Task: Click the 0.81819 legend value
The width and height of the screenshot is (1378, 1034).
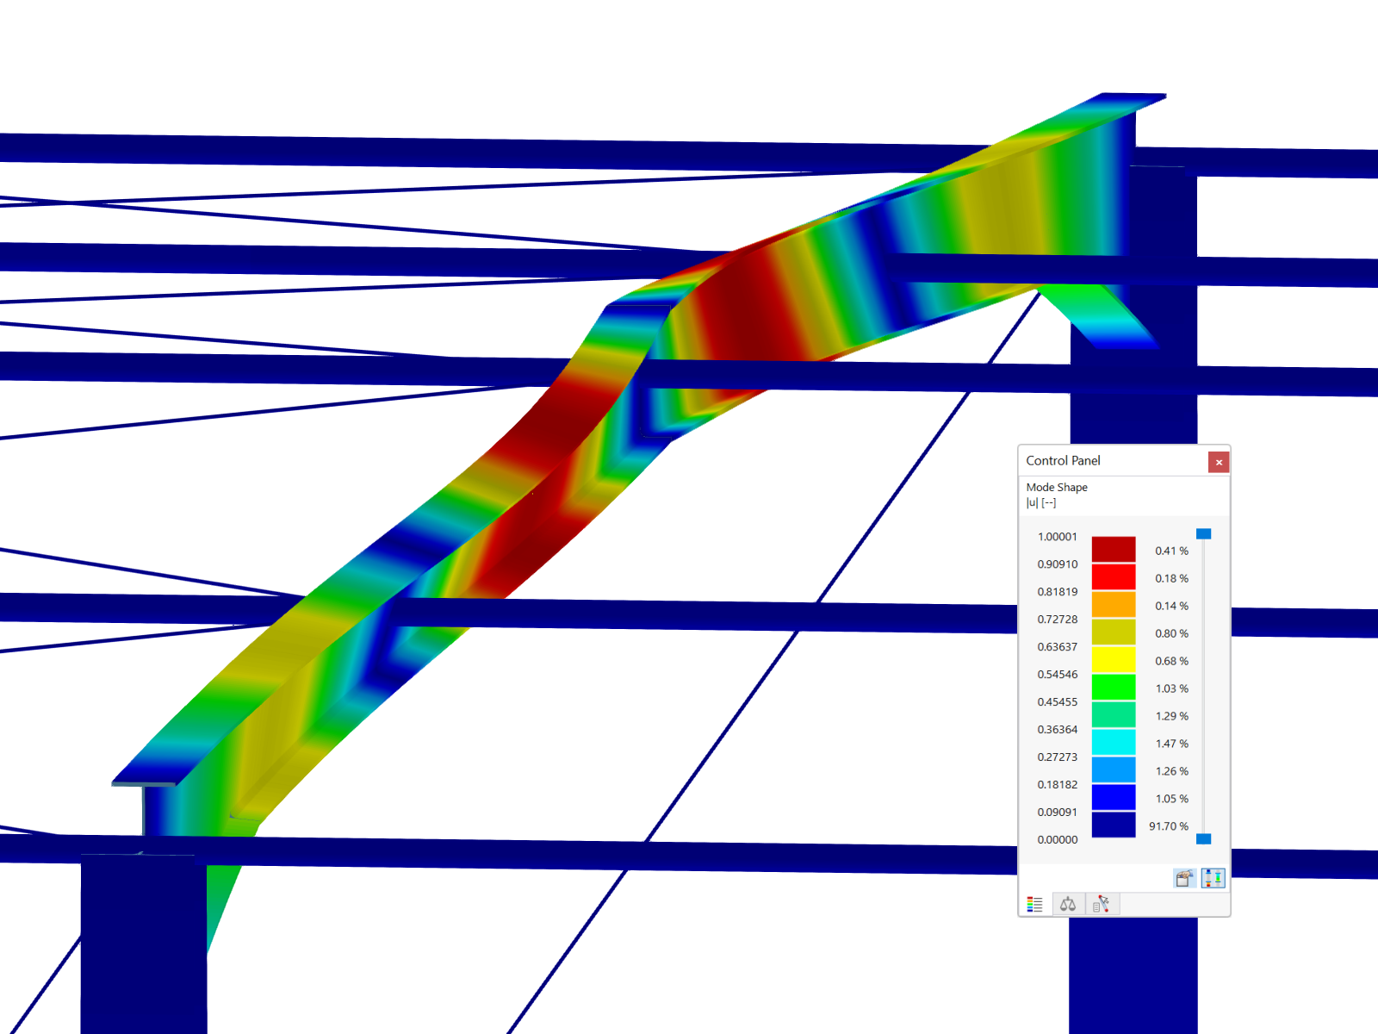Action: 1058,592
